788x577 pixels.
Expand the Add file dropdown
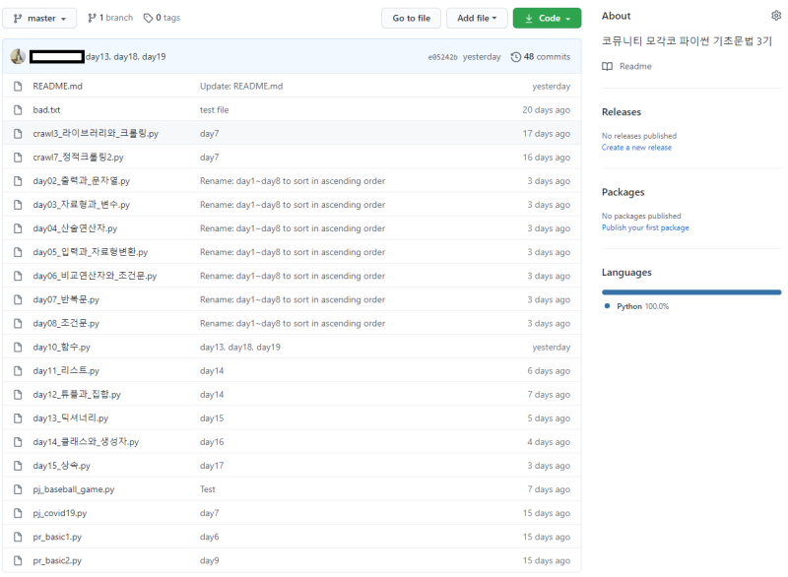click(478, 18)
